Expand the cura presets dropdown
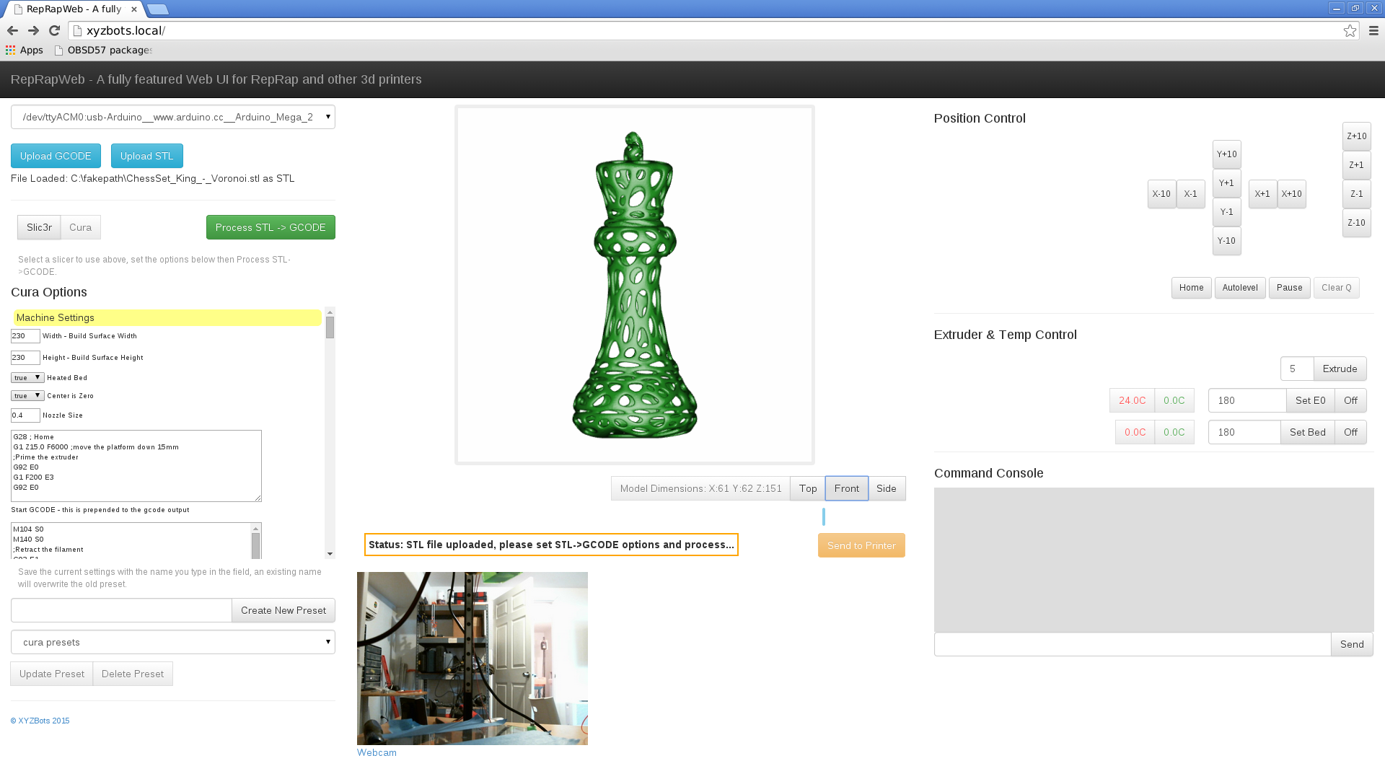 pos(172,642)
